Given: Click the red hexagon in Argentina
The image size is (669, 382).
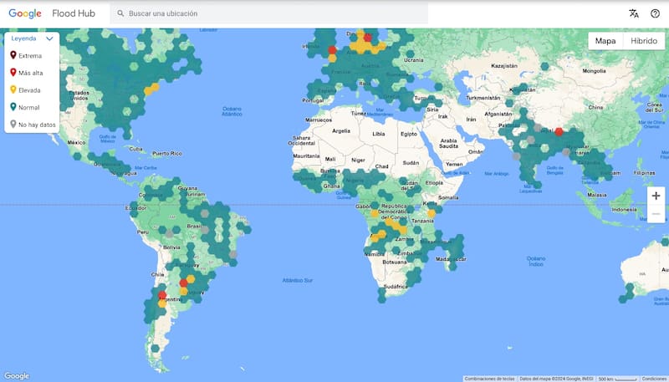Looking at the screenshot, I should click(161, 295).
